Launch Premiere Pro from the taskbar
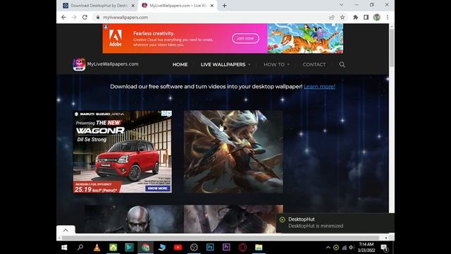451x254 pixels. [226, 248]
